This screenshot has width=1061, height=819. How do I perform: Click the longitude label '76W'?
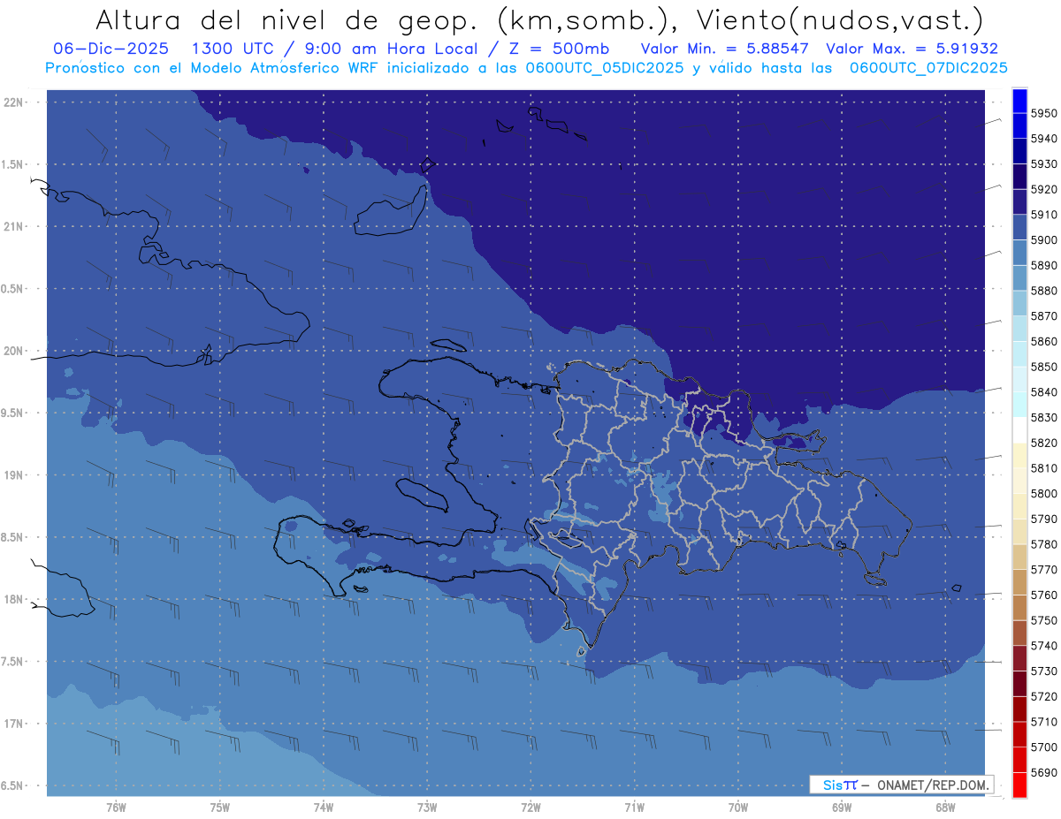click(116, 807)
